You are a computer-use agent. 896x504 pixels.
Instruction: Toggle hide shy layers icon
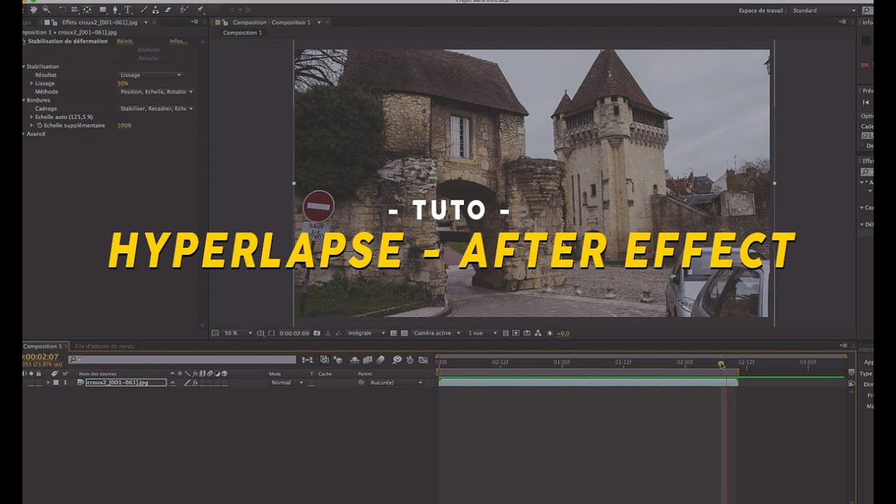click(354, 360)
